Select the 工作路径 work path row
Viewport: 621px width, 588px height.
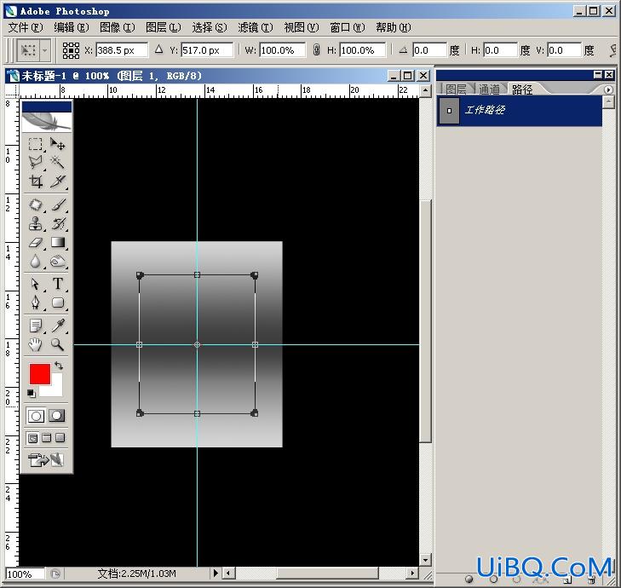click(520, 111)
